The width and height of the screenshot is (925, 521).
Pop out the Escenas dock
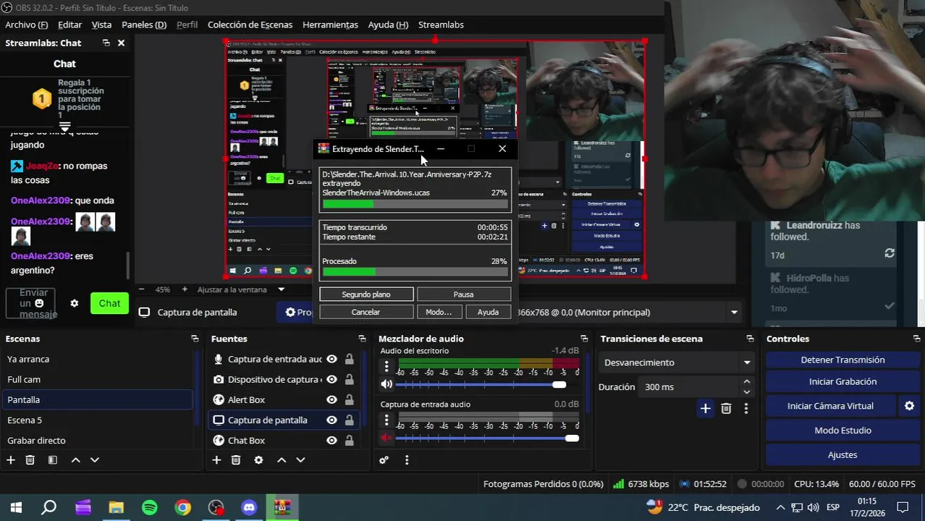(x=194, y=339)
